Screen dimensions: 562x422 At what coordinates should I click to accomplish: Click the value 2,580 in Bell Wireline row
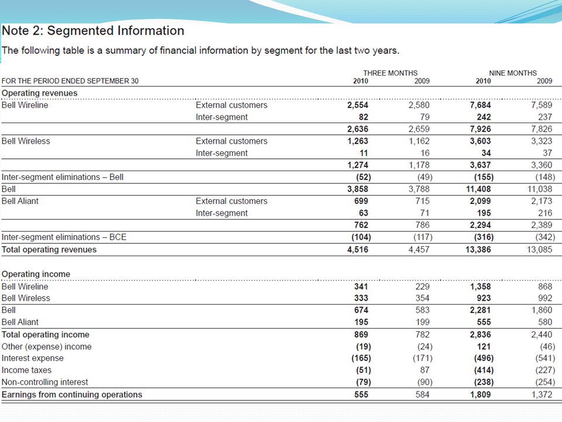click(419, 105)
